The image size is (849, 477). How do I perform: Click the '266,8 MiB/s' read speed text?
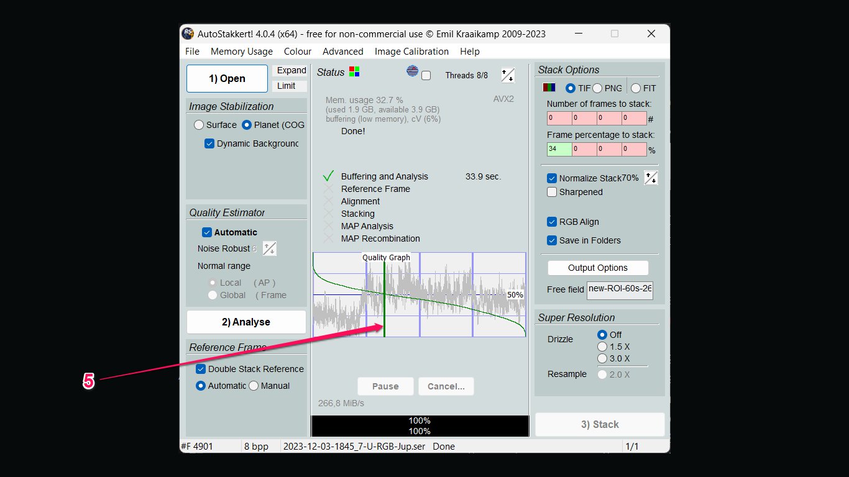click(341, 403)
